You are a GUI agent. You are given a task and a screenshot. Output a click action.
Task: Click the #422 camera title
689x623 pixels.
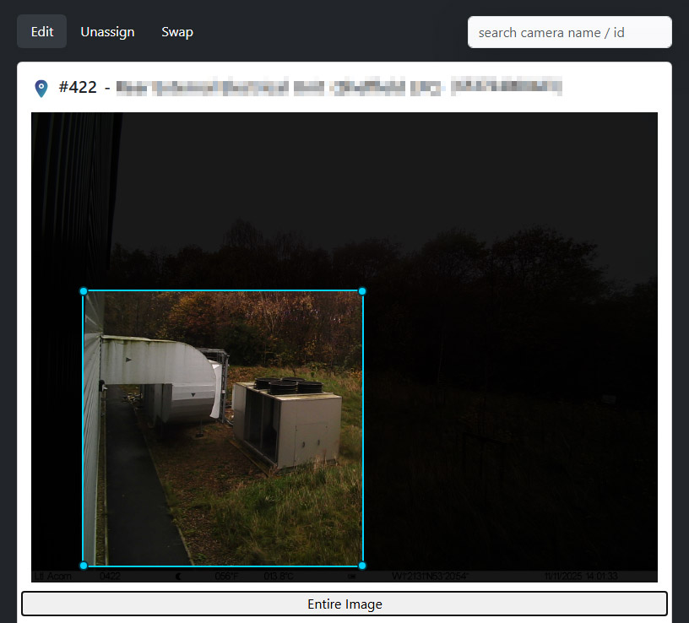tap(78, 87)
